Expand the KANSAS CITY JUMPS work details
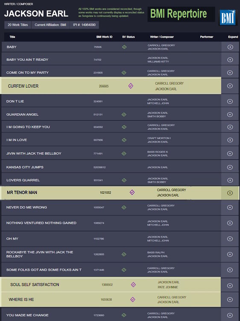Screen dimensions: 240x321 coord(230,167)
